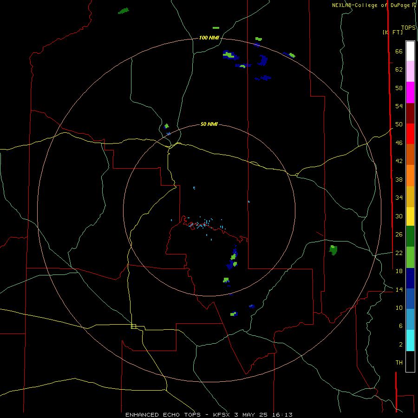Click the NEXLAB-College of DuPage label
The width and height of the screenshot is (418, 418).
pos(371,5)
